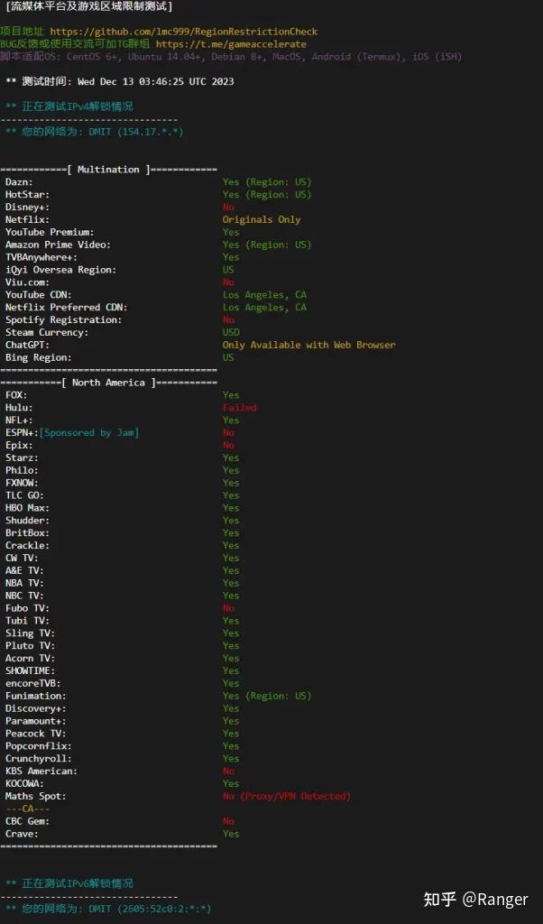543x924 pixels.
Task: Select the 'NBC TV:' row label
Action: (x=24, y=596)
